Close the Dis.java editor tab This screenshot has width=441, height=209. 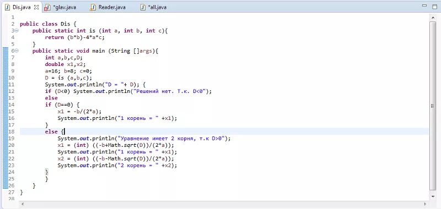[x=36, y=7]
